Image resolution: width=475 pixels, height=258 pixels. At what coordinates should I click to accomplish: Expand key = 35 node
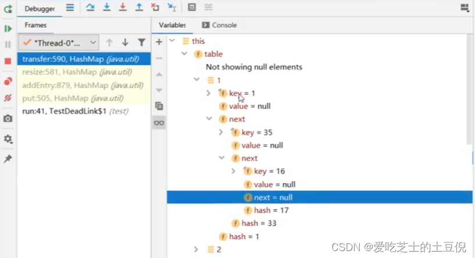[x=221, y=132]
